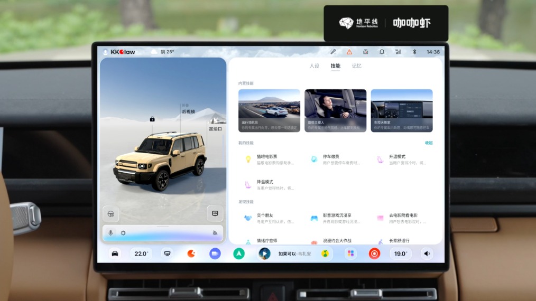The image size is (536, 301).
Task: Select the 技能 tab
Action: (335, 66)
